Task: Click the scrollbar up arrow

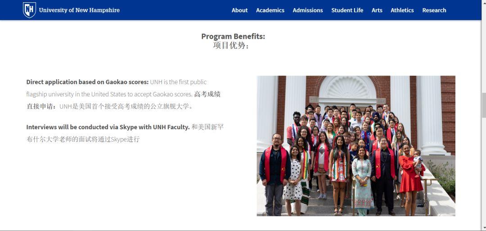Action: click(484, 3)
